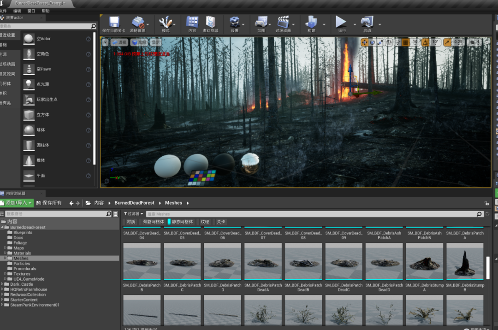The width and height of the screenshot is (498, 330).
Task: Toggle the sources panel icon beside path search
Action: point(2,214)
